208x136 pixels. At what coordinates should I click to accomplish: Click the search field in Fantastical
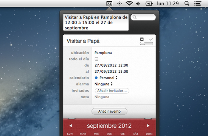(x=143, y=17)
